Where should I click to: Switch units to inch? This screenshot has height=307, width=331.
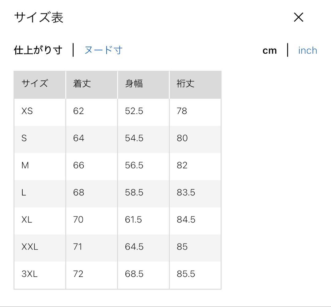(x=308, y=51)
